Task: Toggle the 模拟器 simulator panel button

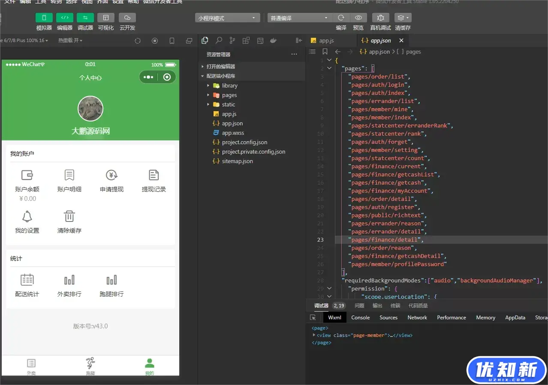Action: coord(44,18)
